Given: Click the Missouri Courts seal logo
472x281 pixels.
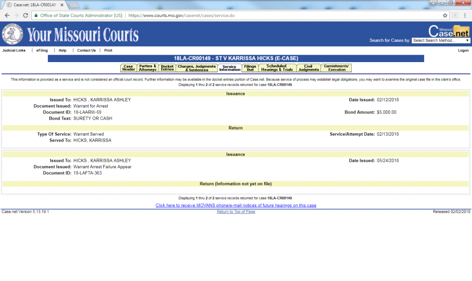Looking at the screenshot, I should [x=12, y=34].
